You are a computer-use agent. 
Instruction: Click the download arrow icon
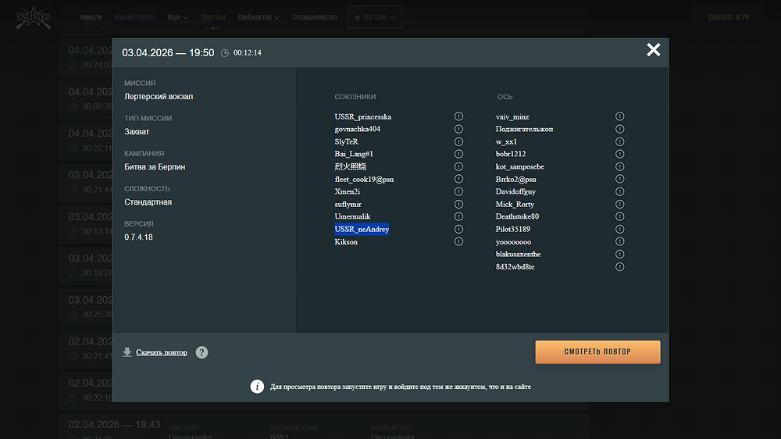pyautogui.click(x=127, y=352)
